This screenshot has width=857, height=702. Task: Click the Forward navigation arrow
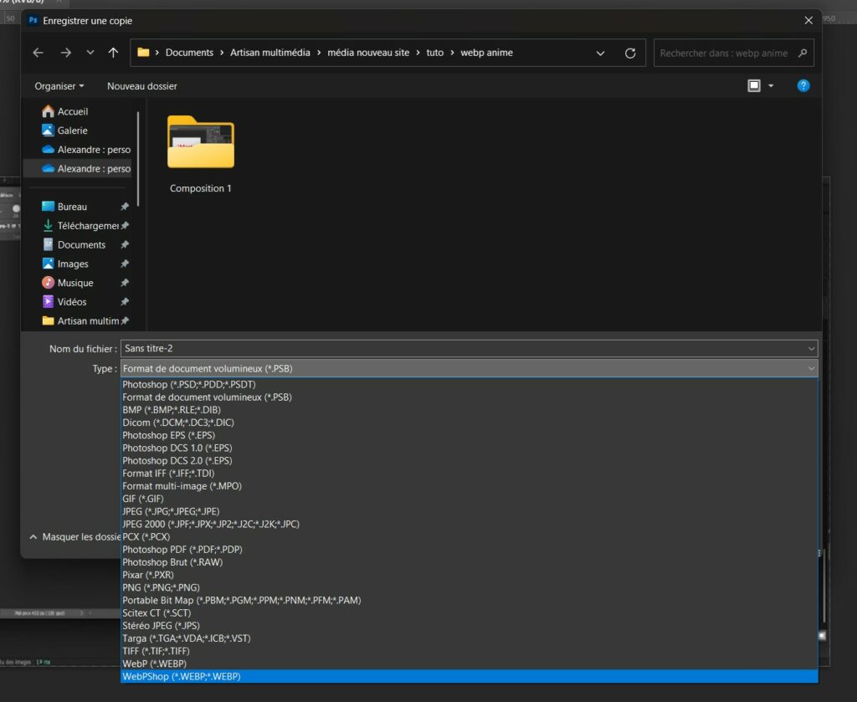[65, 53]
